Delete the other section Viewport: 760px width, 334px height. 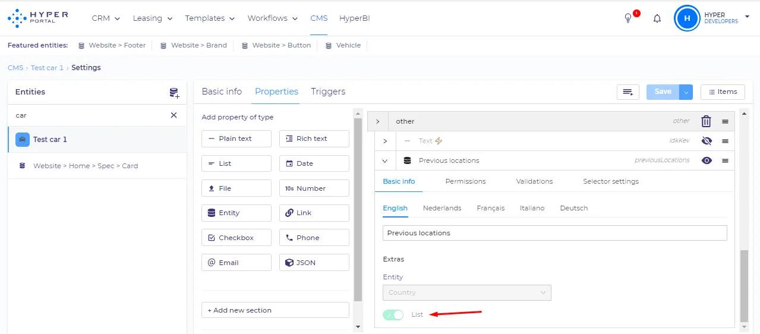[x=706, y=121]
